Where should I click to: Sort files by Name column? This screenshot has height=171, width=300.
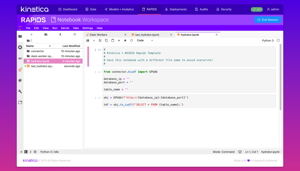39,46
